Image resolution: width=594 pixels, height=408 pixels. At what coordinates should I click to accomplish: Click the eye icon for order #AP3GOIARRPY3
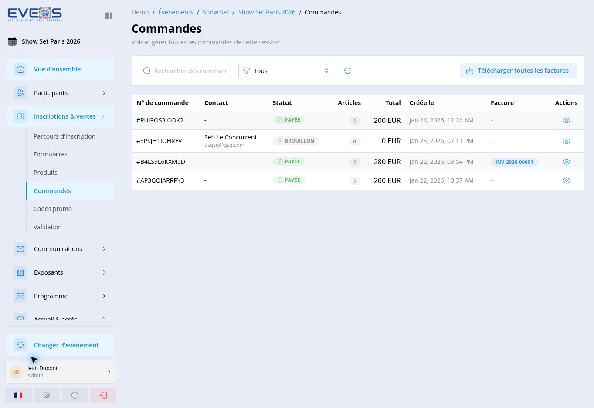567,180
